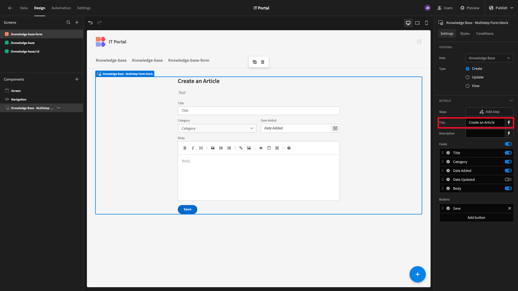The width and height of the screenshot is (518, 291).
Task: Open more options for Multistep component
Action: (59, 108)
